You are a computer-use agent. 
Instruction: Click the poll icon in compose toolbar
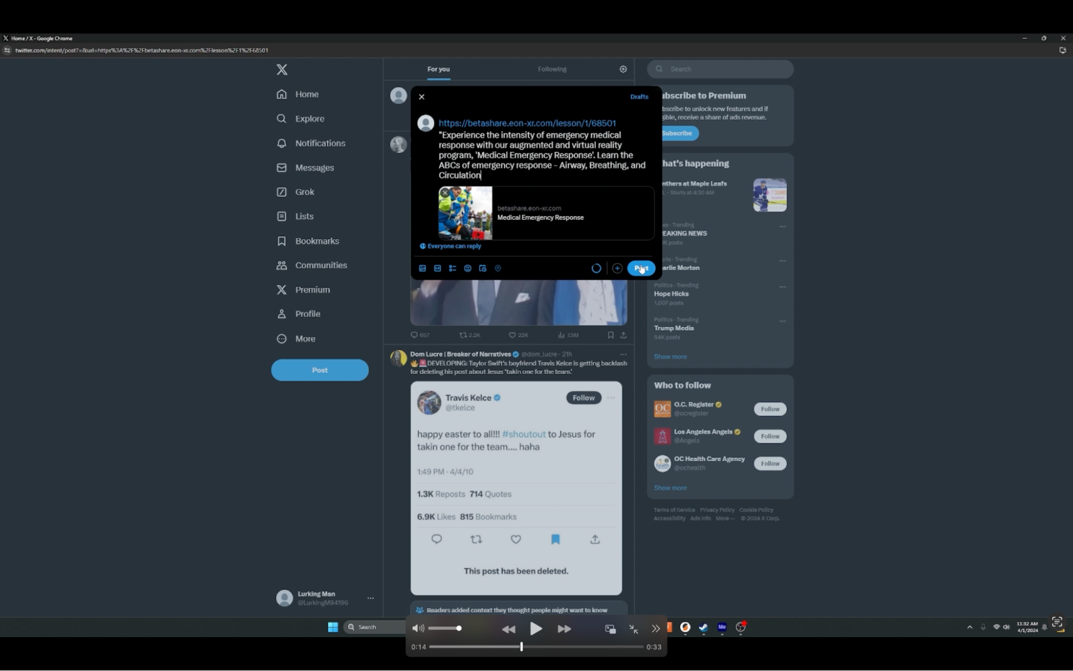[x=452, y=268]
